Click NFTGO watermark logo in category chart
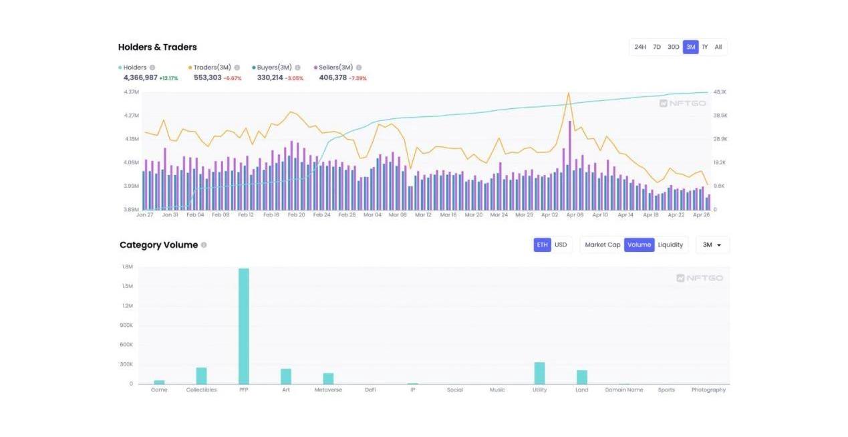 [699, 278]
